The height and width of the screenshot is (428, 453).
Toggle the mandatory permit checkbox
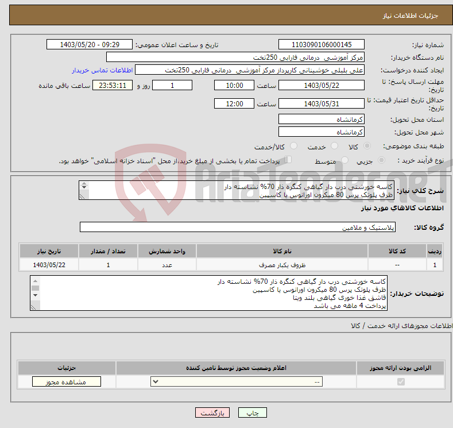pyautogui.click(x=401, y=382)
